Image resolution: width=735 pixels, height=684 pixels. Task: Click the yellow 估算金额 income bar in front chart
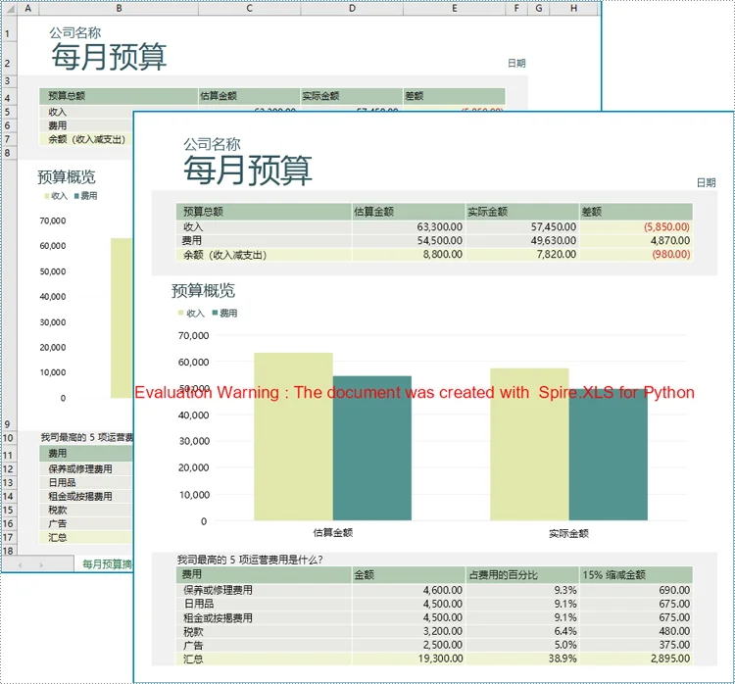pyautogui.click(x=293, y=436)
